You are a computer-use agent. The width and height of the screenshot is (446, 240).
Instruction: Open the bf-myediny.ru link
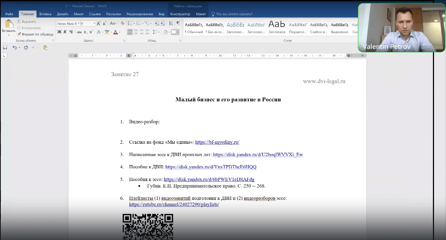(x=217, y=142)
